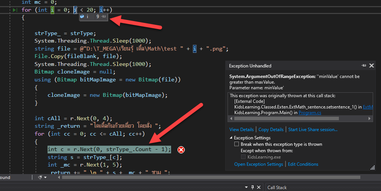Click the Edit Conditions link

tap(303, 164)
